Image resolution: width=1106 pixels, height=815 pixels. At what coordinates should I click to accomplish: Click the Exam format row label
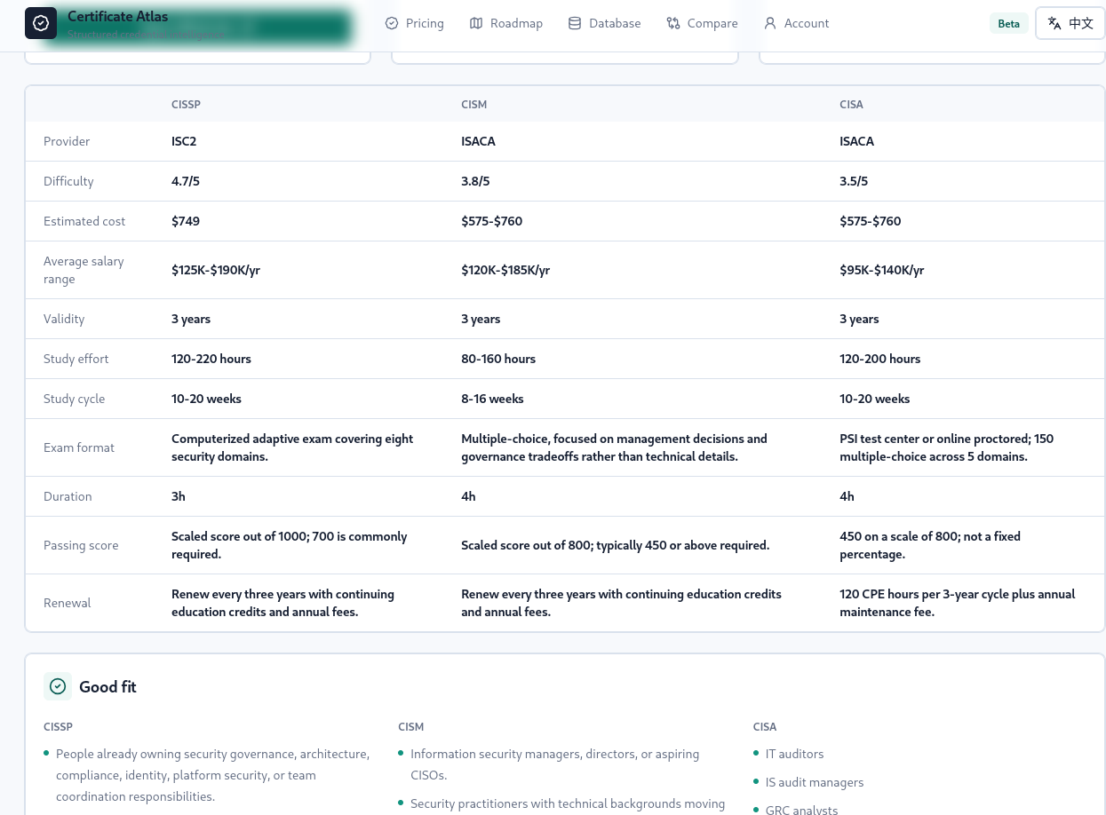pyautogui.click(x=79, y=447)
